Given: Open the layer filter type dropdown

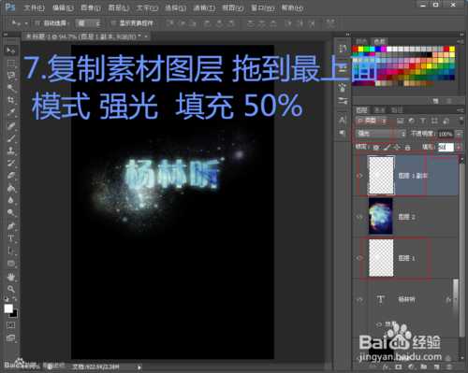Looking at the screenshot, I should click(x=373, y=121).
